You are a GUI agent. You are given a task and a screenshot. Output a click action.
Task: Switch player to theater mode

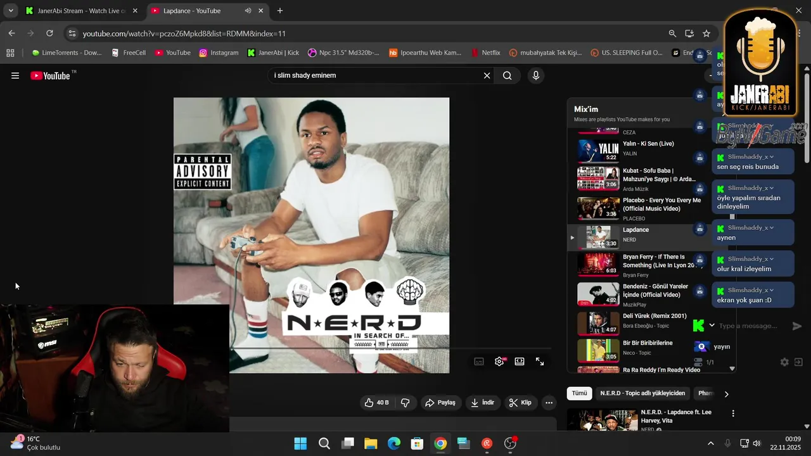pyautogui.click(x=520, y=361)
